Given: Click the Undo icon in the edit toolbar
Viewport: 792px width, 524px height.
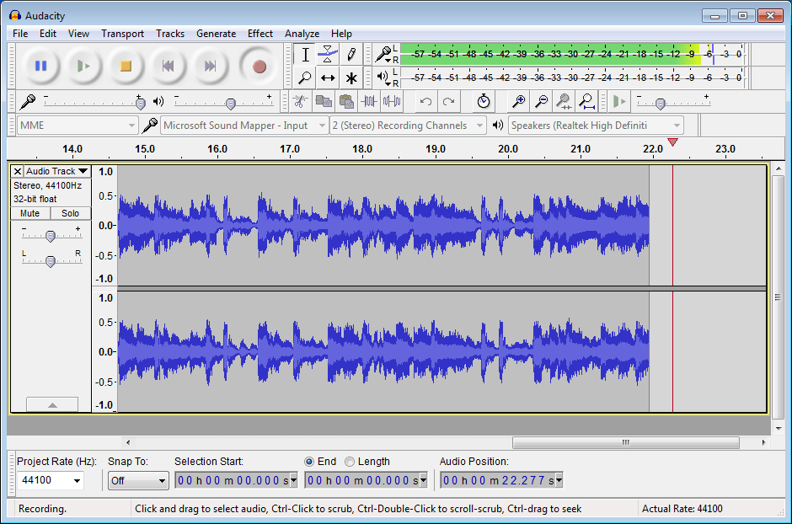Looking at the screenshot, I should tap(428, 101).
